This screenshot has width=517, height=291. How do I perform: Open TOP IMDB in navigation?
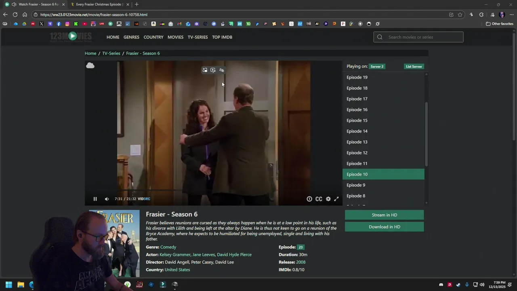[x=222, y=37]
